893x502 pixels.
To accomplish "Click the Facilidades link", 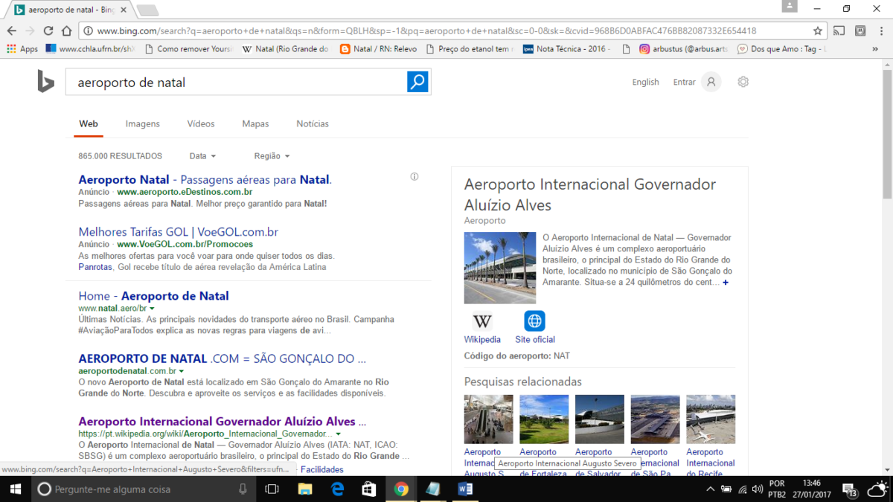I will [x=321, y=469].
